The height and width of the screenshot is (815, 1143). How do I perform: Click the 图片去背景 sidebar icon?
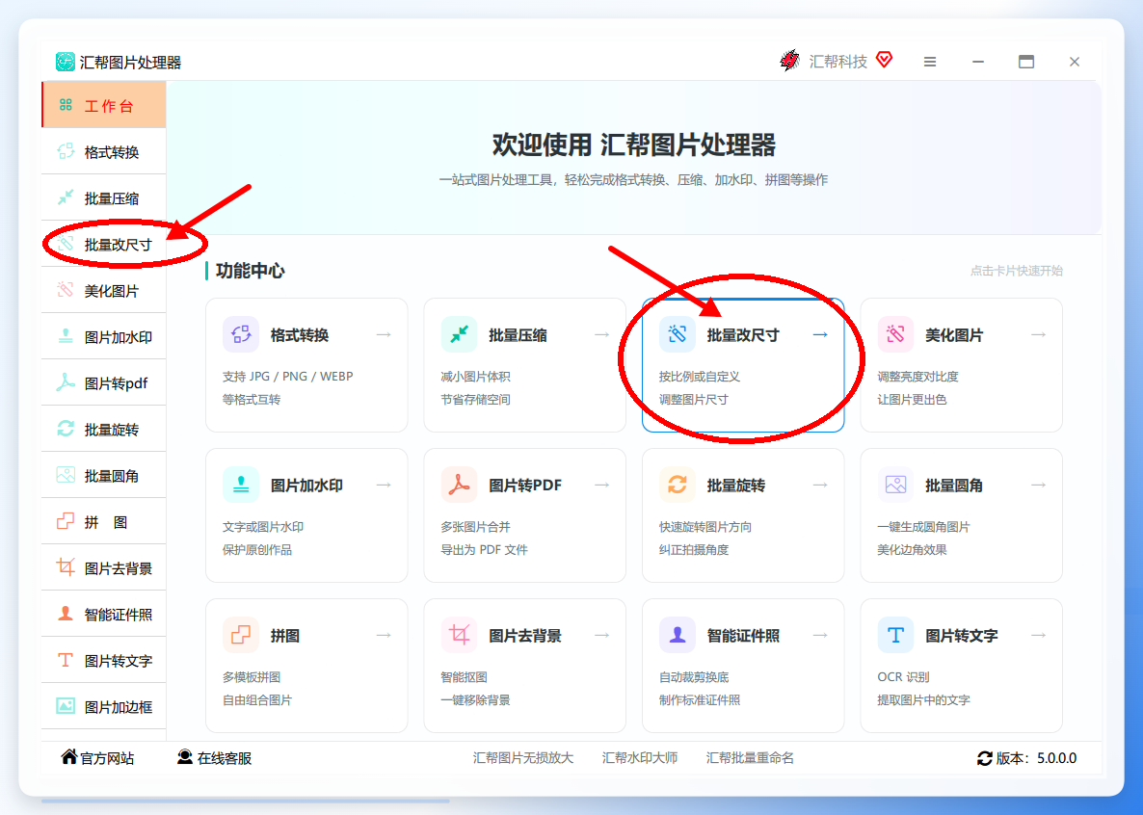point(66,567)
